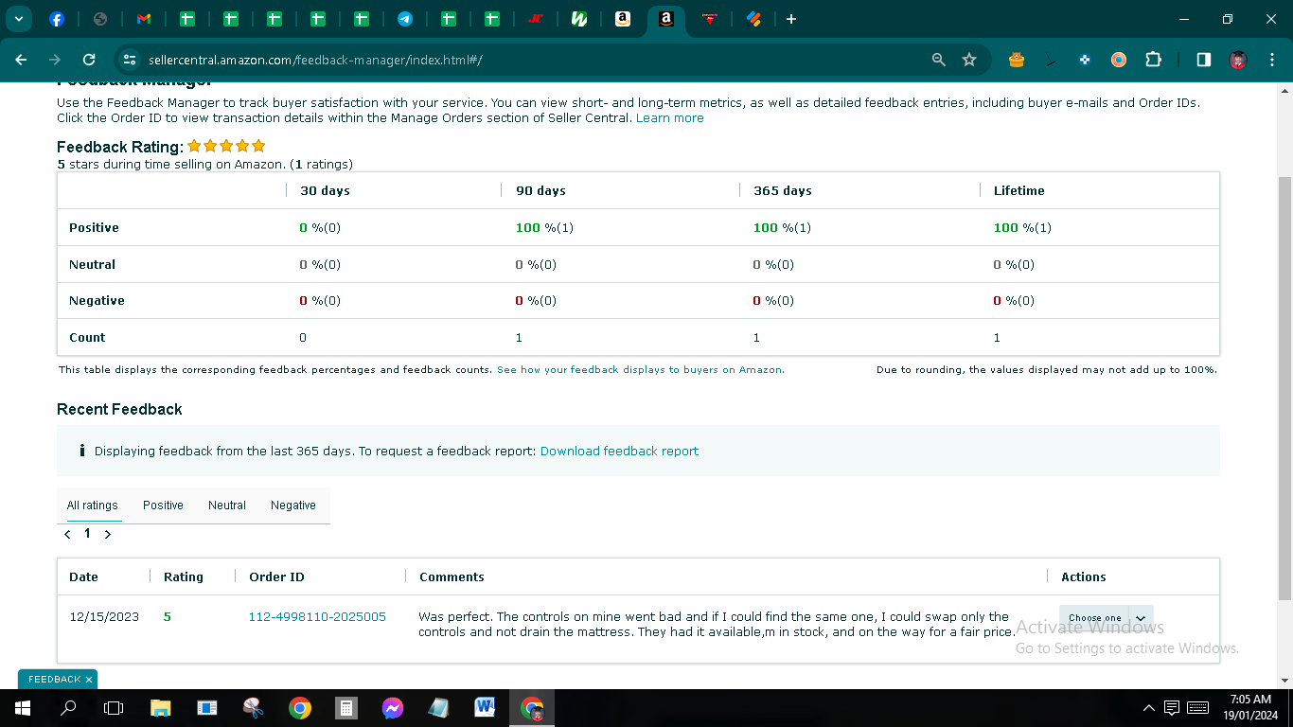Open Task View on taskbar
The image size is (1293, 727).
pos(114,707)
